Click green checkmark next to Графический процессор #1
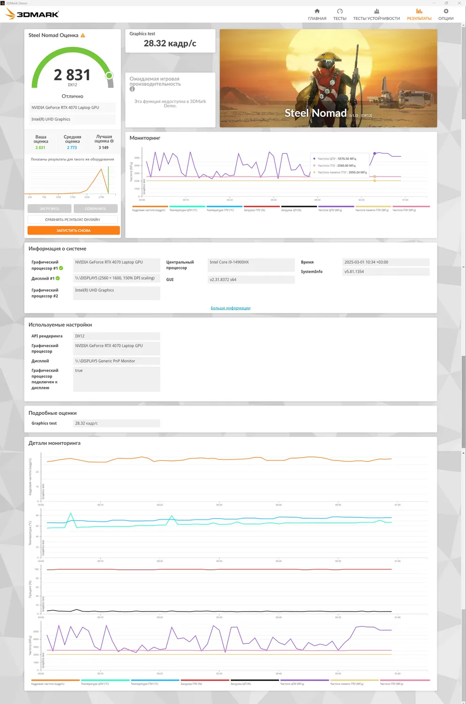466x704 pixels. (61, 268)
